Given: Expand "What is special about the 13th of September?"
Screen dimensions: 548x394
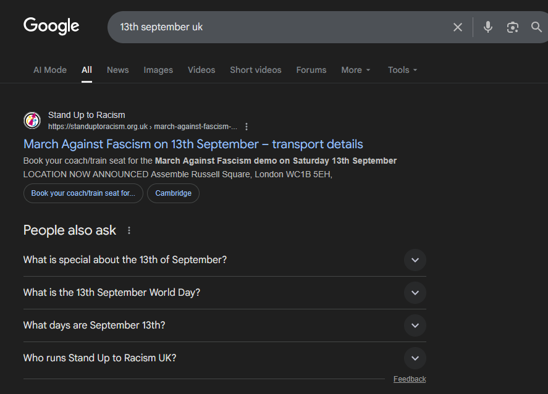Looking at the screenshot, I should click(415, 260).
